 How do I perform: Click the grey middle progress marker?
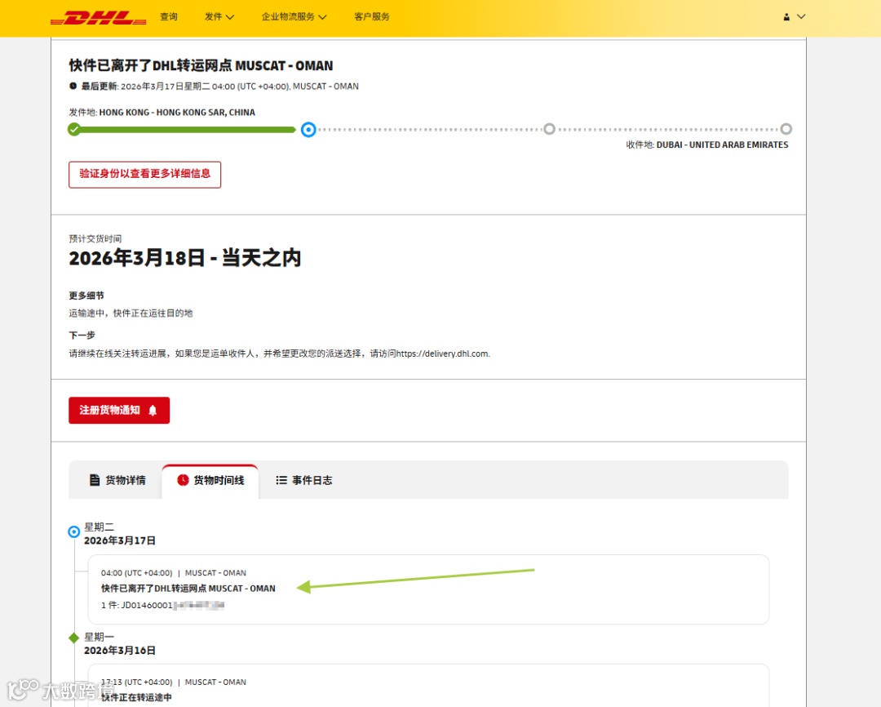[549, 129]
